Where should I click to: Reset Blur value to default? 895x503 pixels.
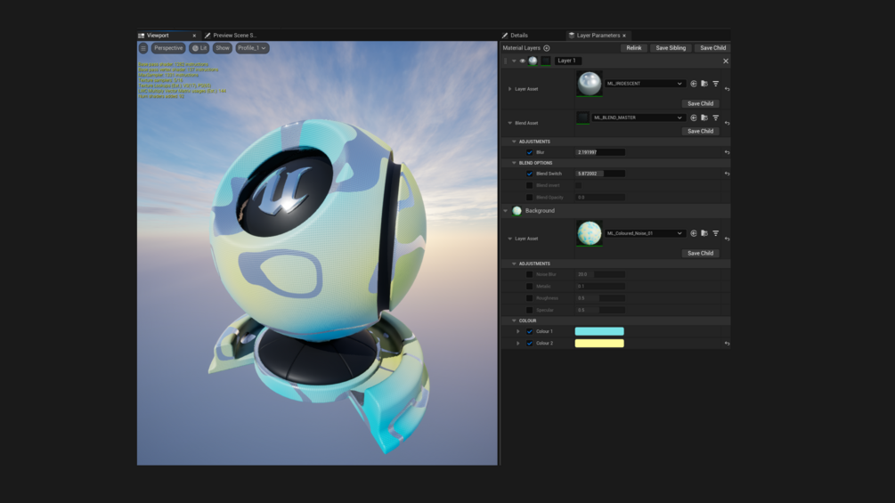tap(727, 152)
